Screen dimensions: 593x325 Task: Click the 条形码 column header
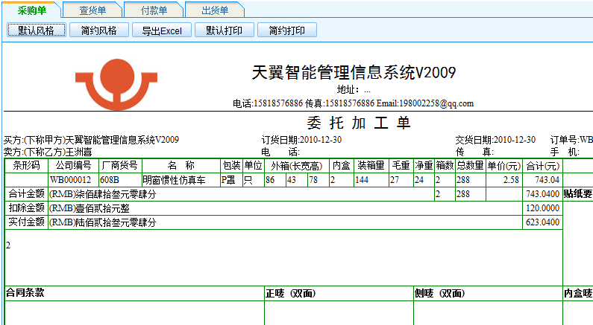[26, 166]
